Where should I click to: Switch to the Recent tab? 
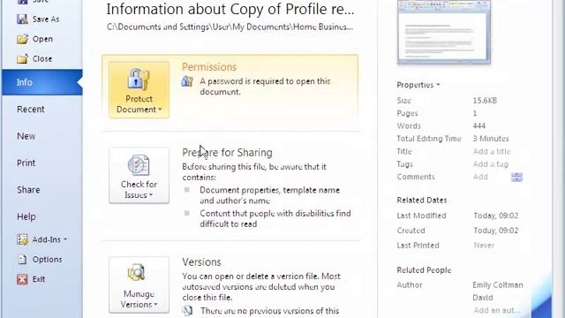tap(31, 110)
